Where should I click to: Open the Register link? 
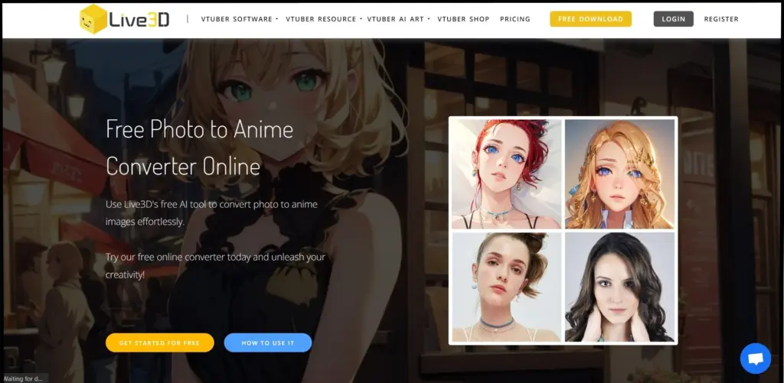pyautogui.click(x=721, y=19)
